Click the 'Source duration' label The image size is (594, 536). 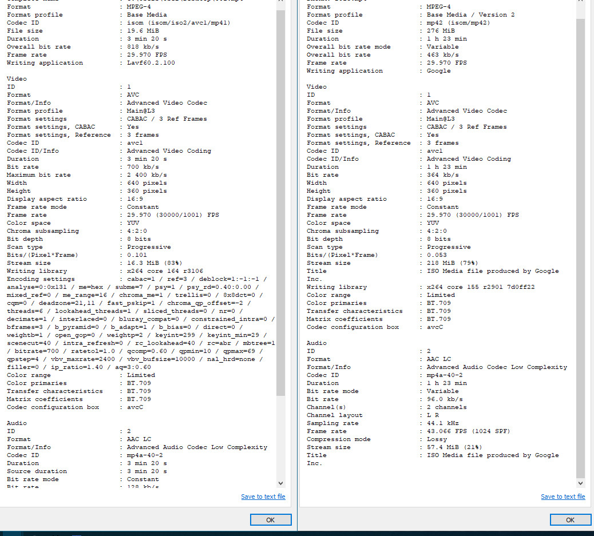(x=37, y=471)
